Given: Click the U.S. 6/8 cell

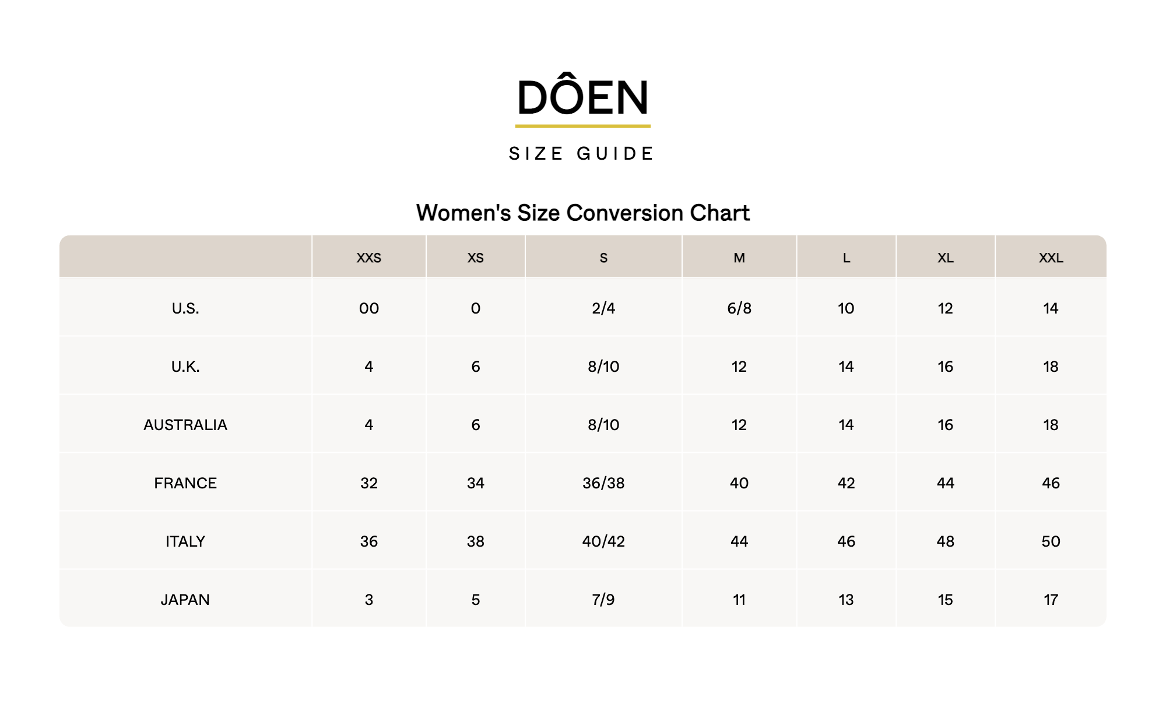Looking at the screenshot, I should (739, 308).
